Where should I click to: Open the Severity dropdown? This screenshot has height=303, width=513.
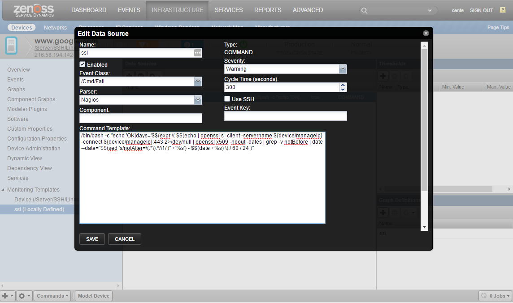(343, 69)
